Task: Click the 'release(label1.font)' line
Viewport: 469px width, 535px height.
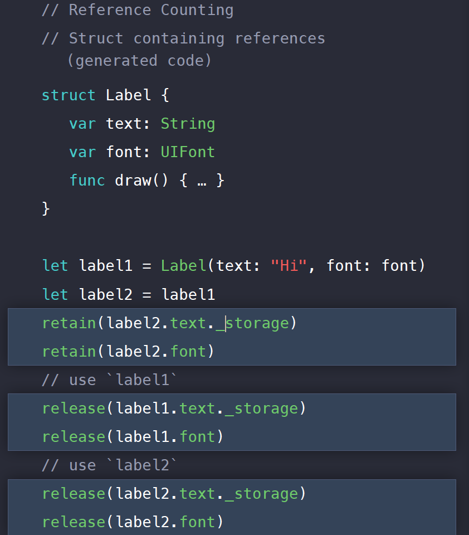Action: click(x=133, y=437)
